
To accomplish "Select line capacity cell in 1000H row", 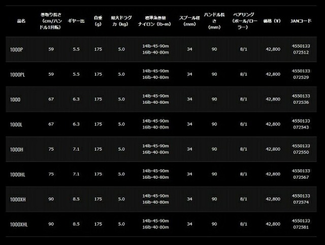I will (155, 149).
